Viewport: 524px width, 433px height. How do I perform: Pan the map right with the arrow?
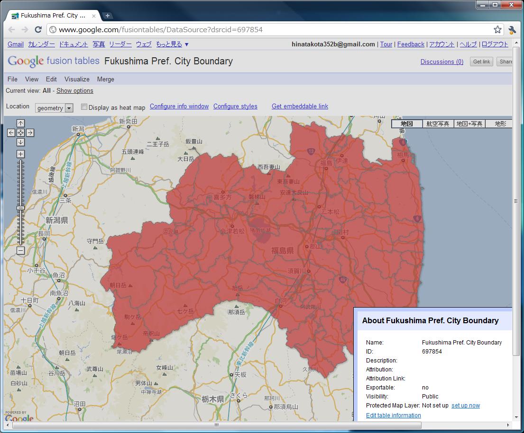click(30, 133)
